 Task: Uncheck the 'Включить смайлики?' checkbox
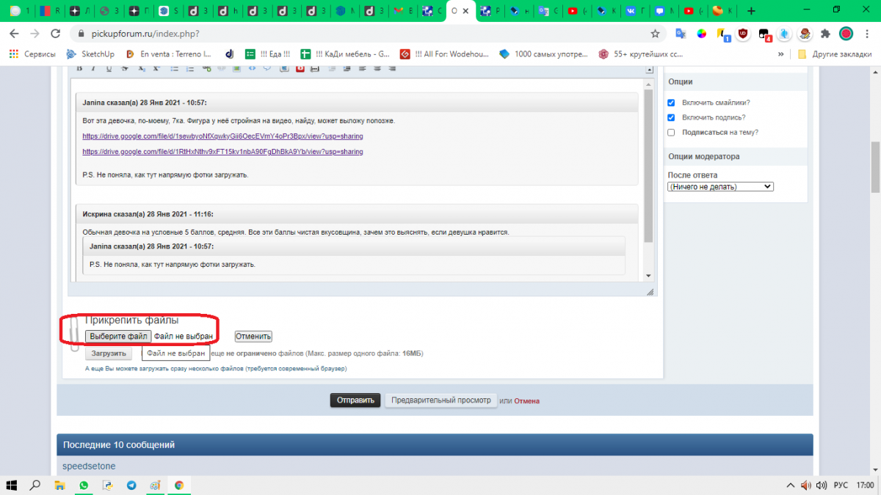(671, 103)
